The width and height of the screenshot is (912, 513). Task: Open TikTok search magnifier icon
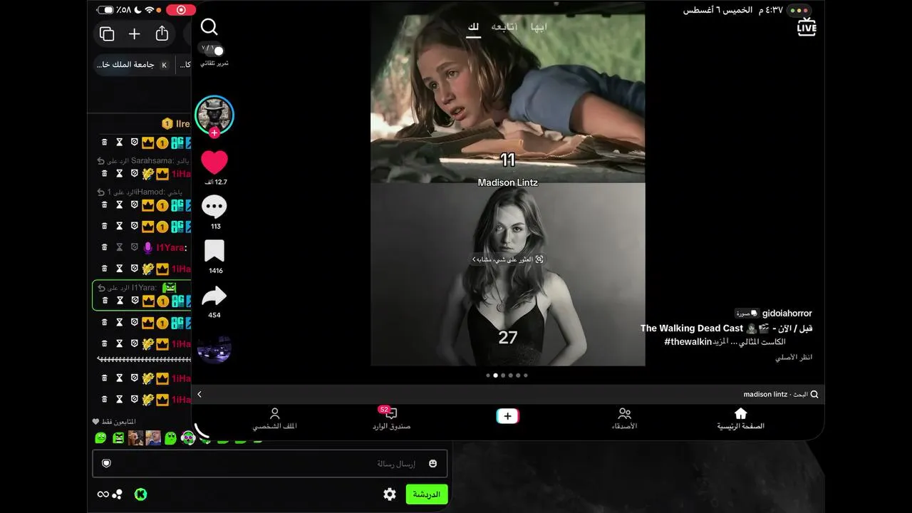pos(209,27)
